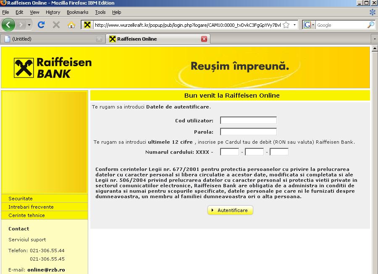Click the page scrollbar up arrow

(x=375, y=48)
